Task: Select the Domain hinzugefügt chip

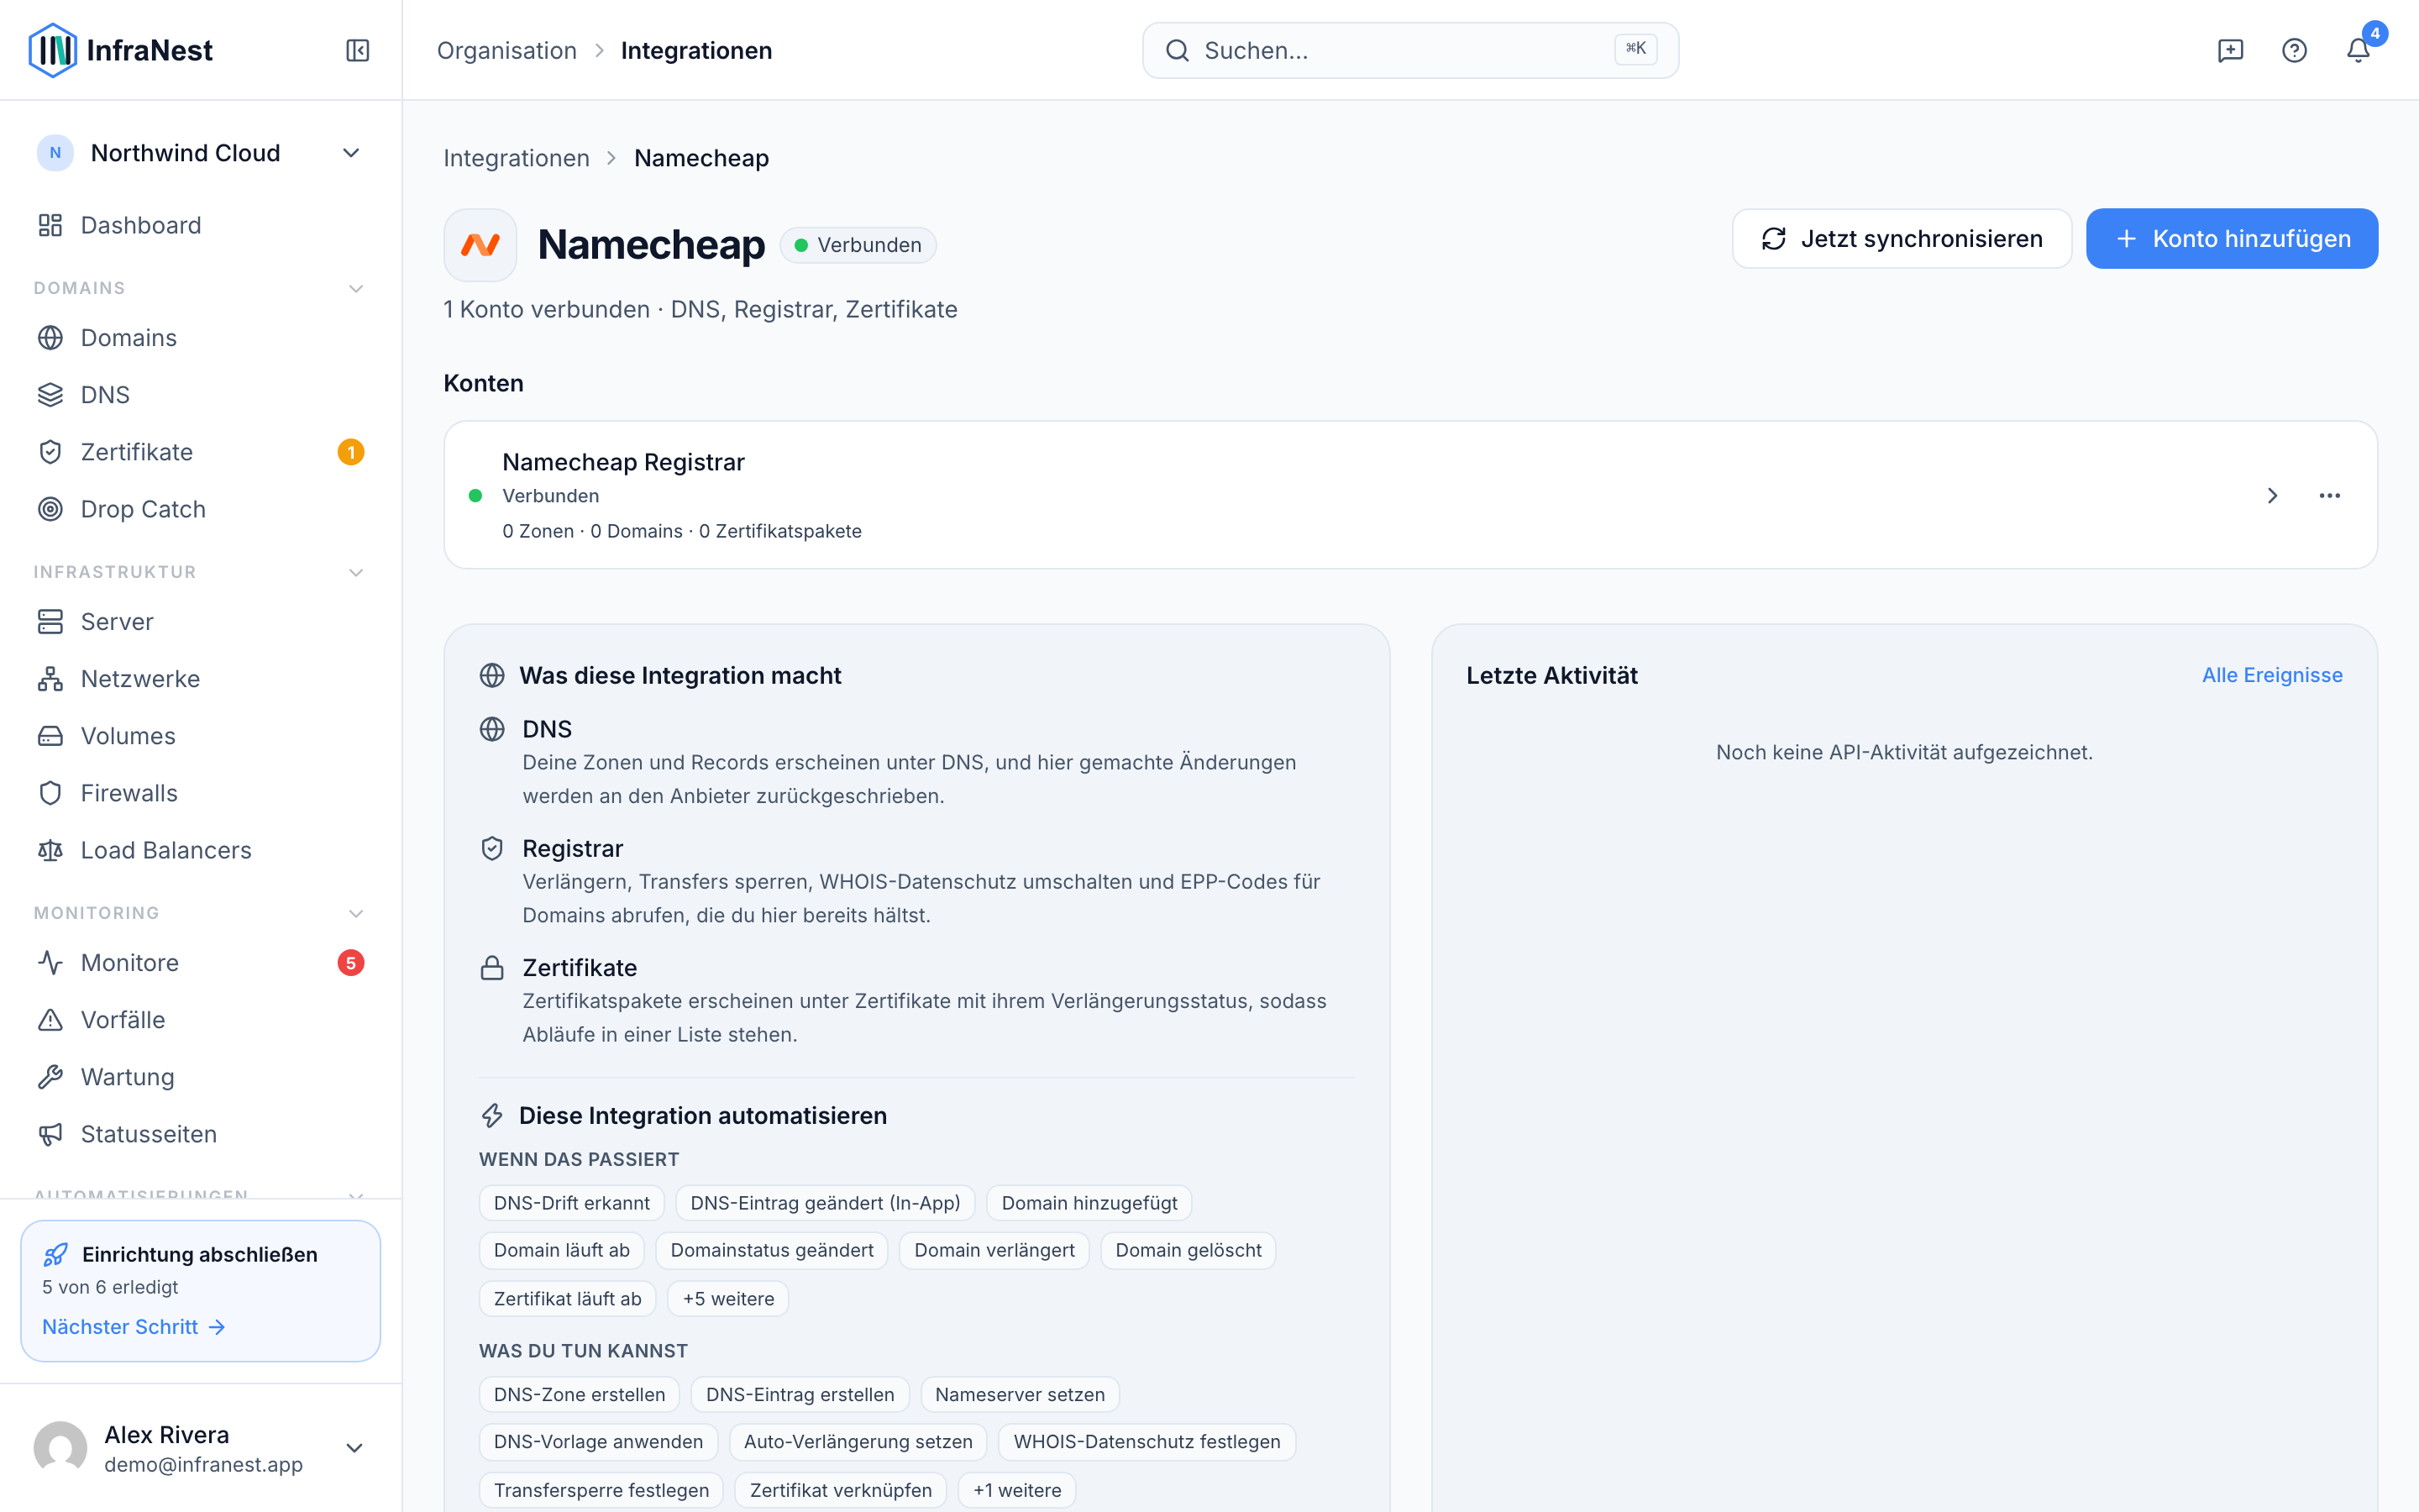Action: (1089, 1203)
